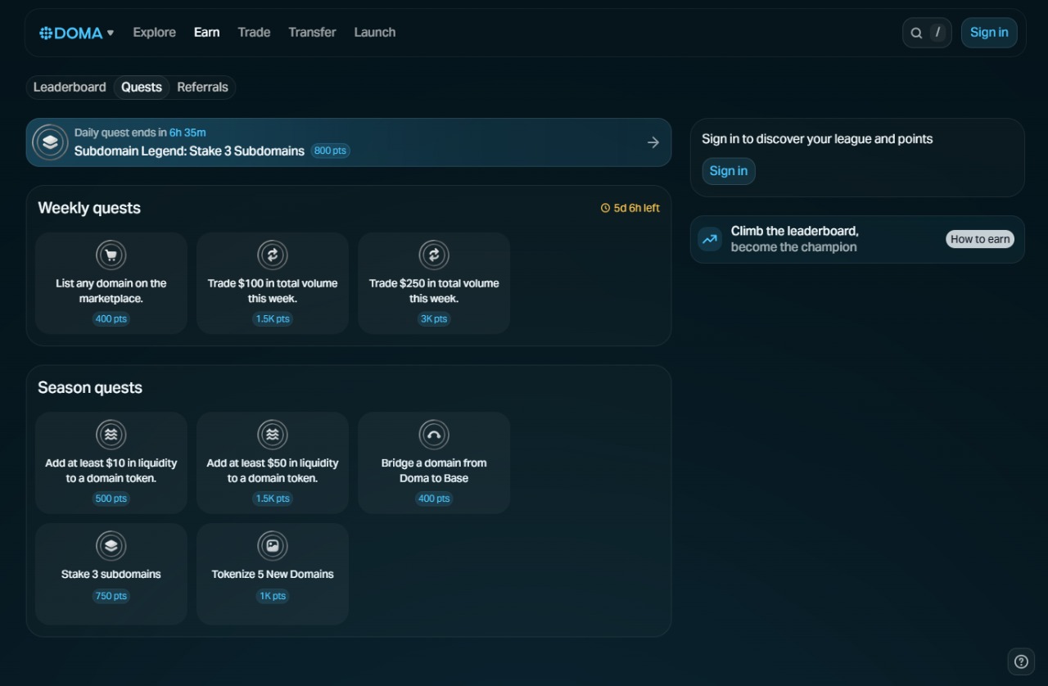Click the Weekly quests heading
Image resolution: width=1048 pixels, height=686 pixels.
tap(89, 208)
